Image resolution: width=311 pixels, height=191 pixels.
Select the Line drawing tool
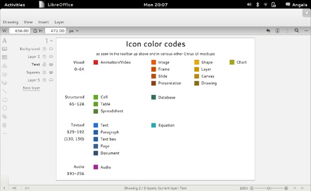point(4,91)
